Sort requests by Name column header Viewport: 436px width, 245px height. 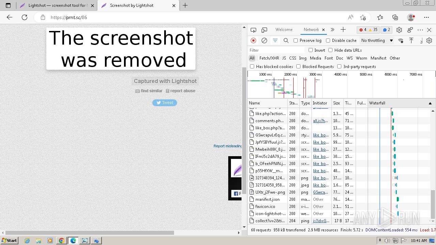click(268, 103)
